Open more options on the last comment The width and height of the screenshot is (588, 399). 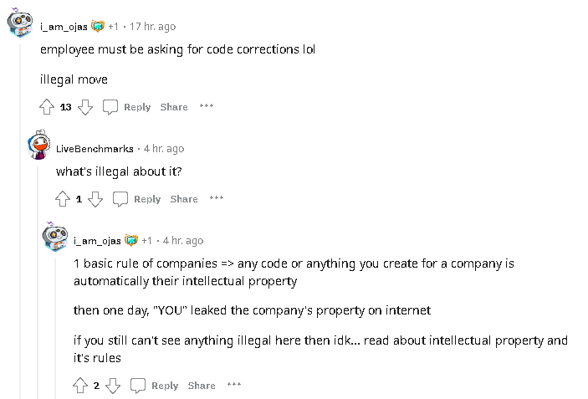pyautogui.click(x=234, y=385)
